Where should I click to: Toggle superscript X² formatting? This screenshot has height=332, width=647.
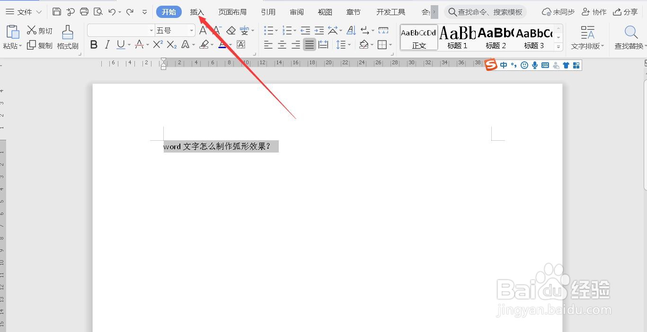pos(158,45)
